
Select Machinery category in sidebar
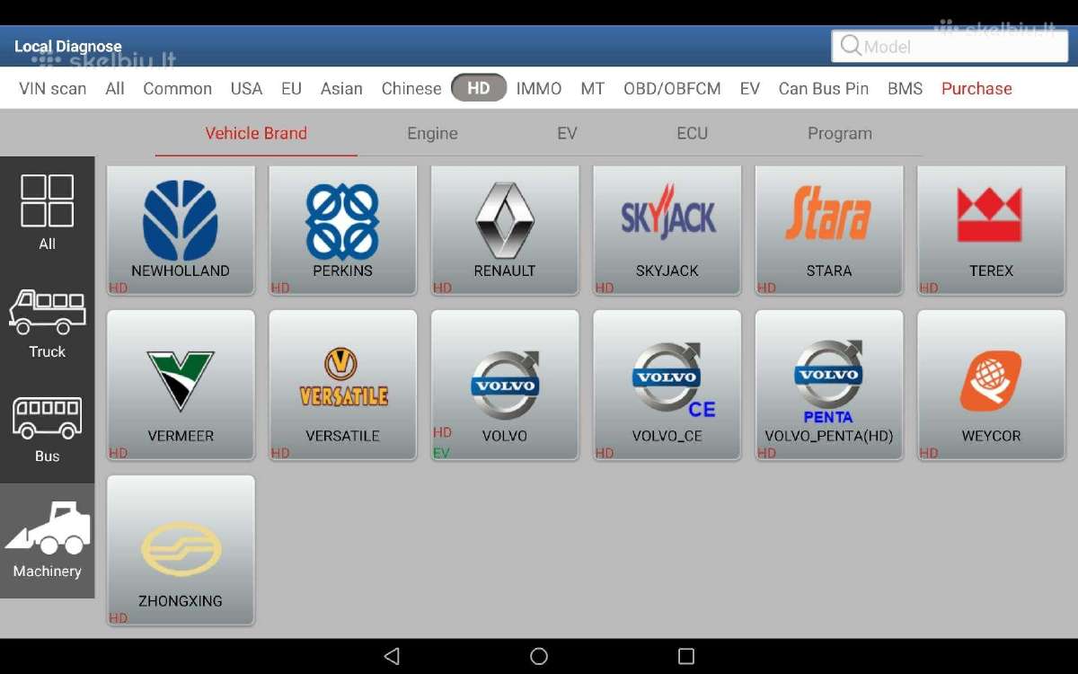pos(47,541)
